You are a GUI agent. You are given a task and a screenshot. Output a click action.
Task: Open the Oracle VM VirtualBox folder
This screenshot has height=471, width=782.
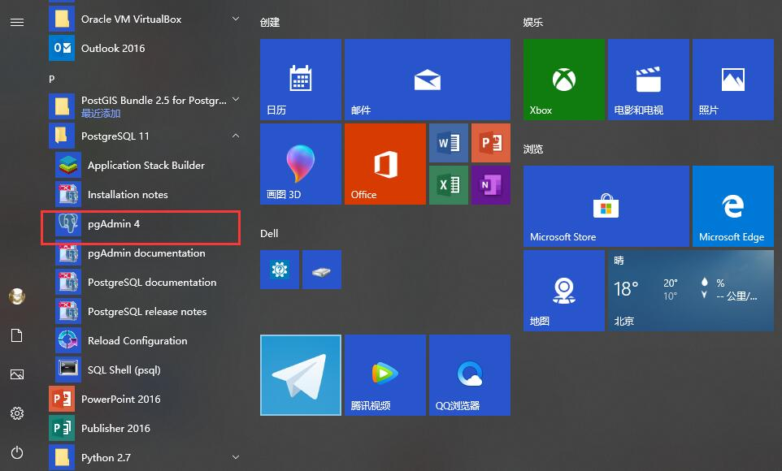145,19
